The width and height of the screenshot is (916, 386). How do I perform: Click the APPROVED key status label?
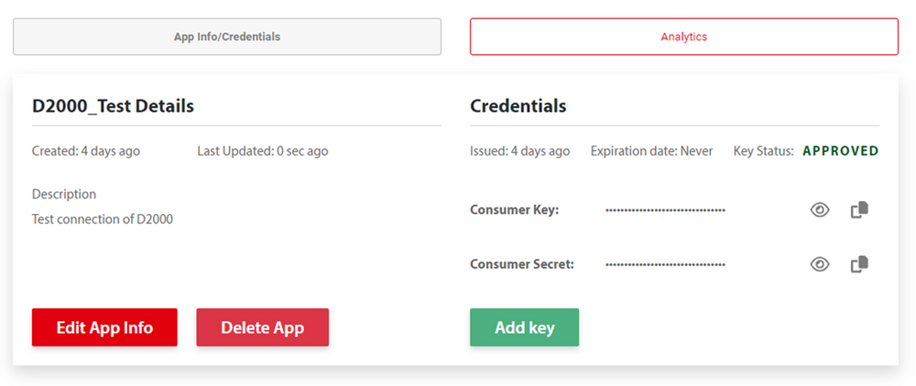click(x=840, y=151)
